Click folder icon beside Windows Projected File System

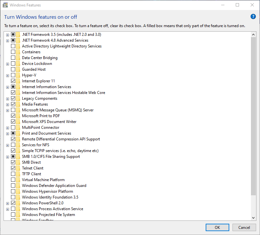tap(18, 215)
